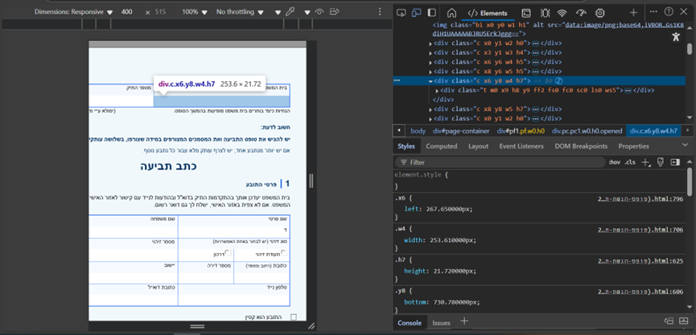Open the html:706 source link for .w4
Image resolution: width=696 pixels, height=335 pixels.
pos(640,230)
